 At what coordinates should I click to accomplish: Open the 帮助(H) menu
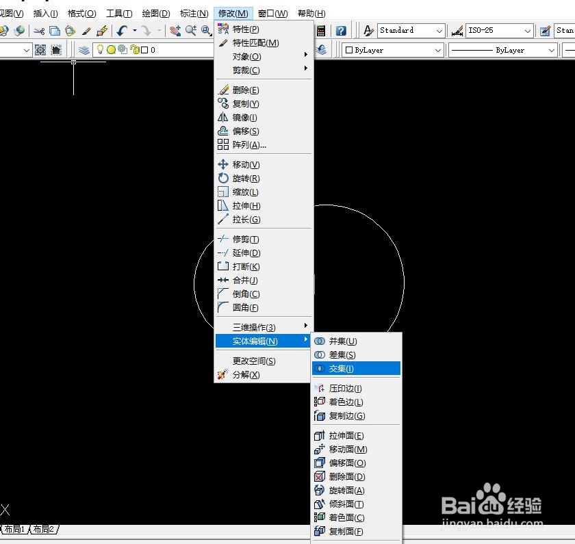(311, 14)
